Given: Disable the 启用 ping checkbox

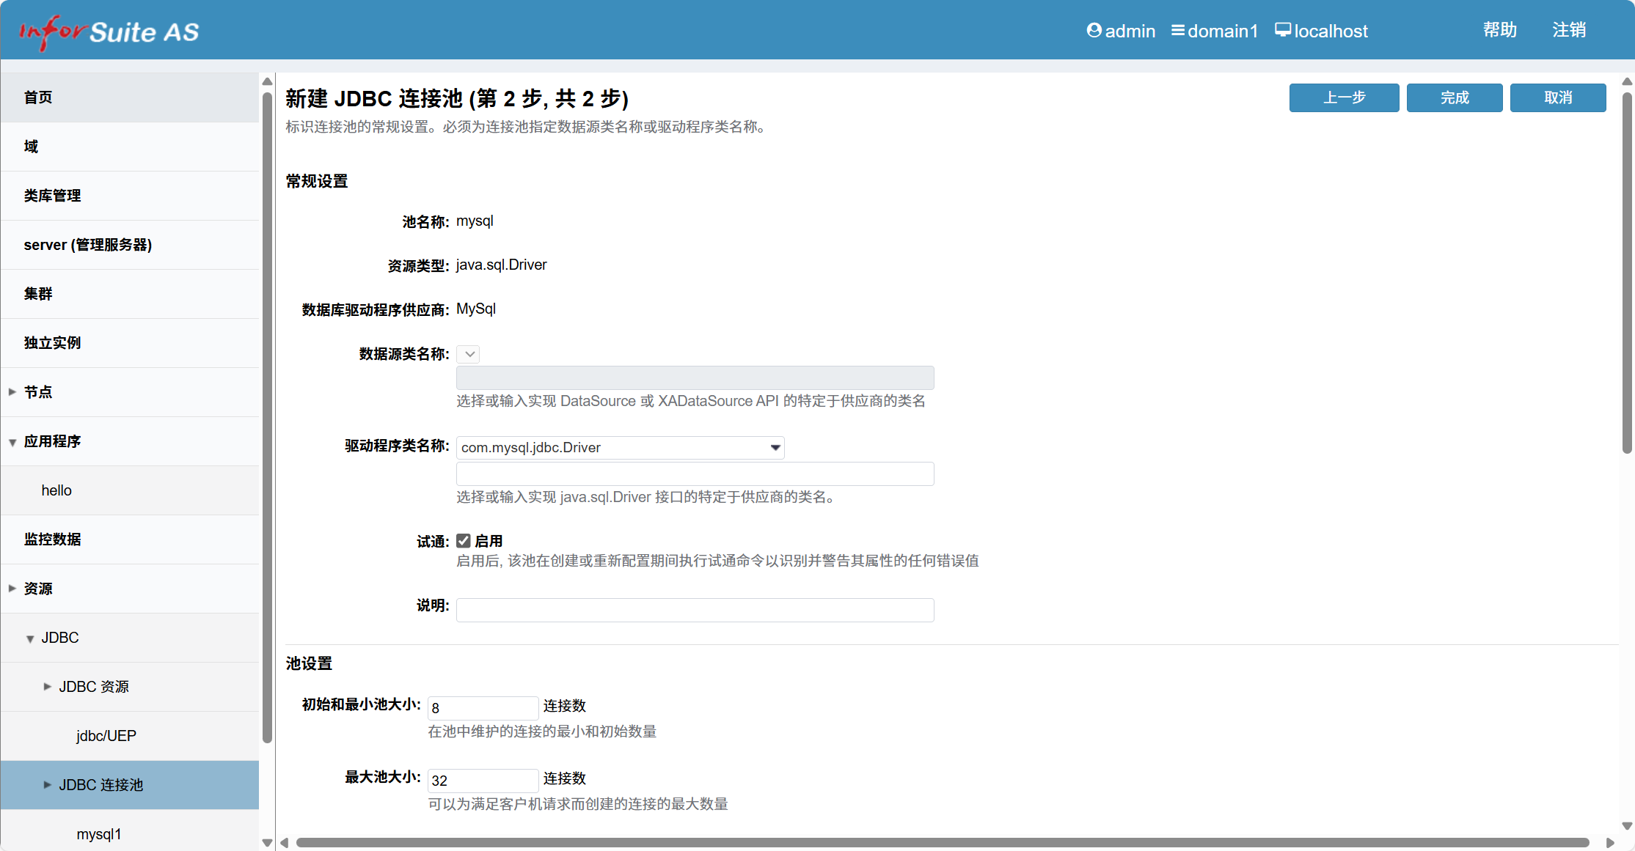Looking at the screenshot, I should (x=464, y=540).
